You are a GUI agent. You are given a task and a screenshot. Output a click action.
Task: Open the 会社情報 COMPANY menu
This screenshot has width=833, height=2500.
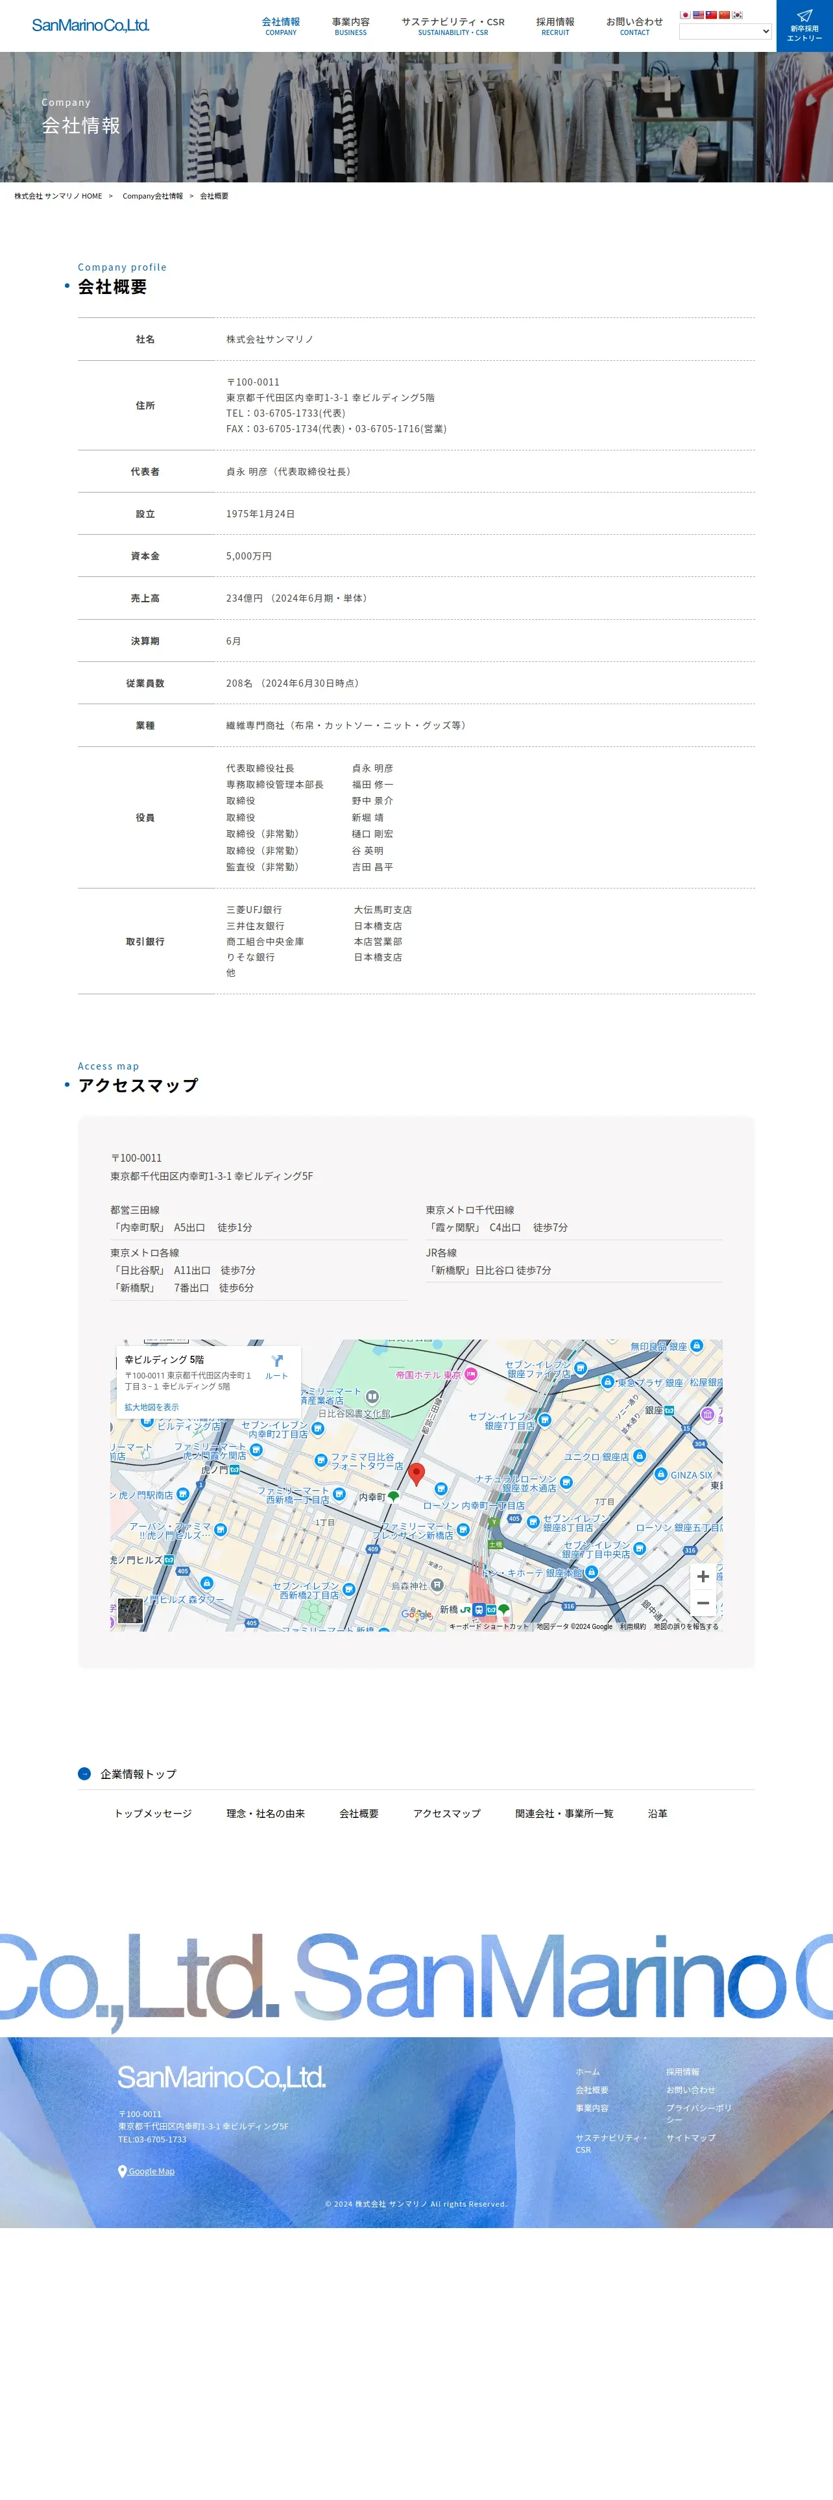pyautogui.click(x=281, y=26)
